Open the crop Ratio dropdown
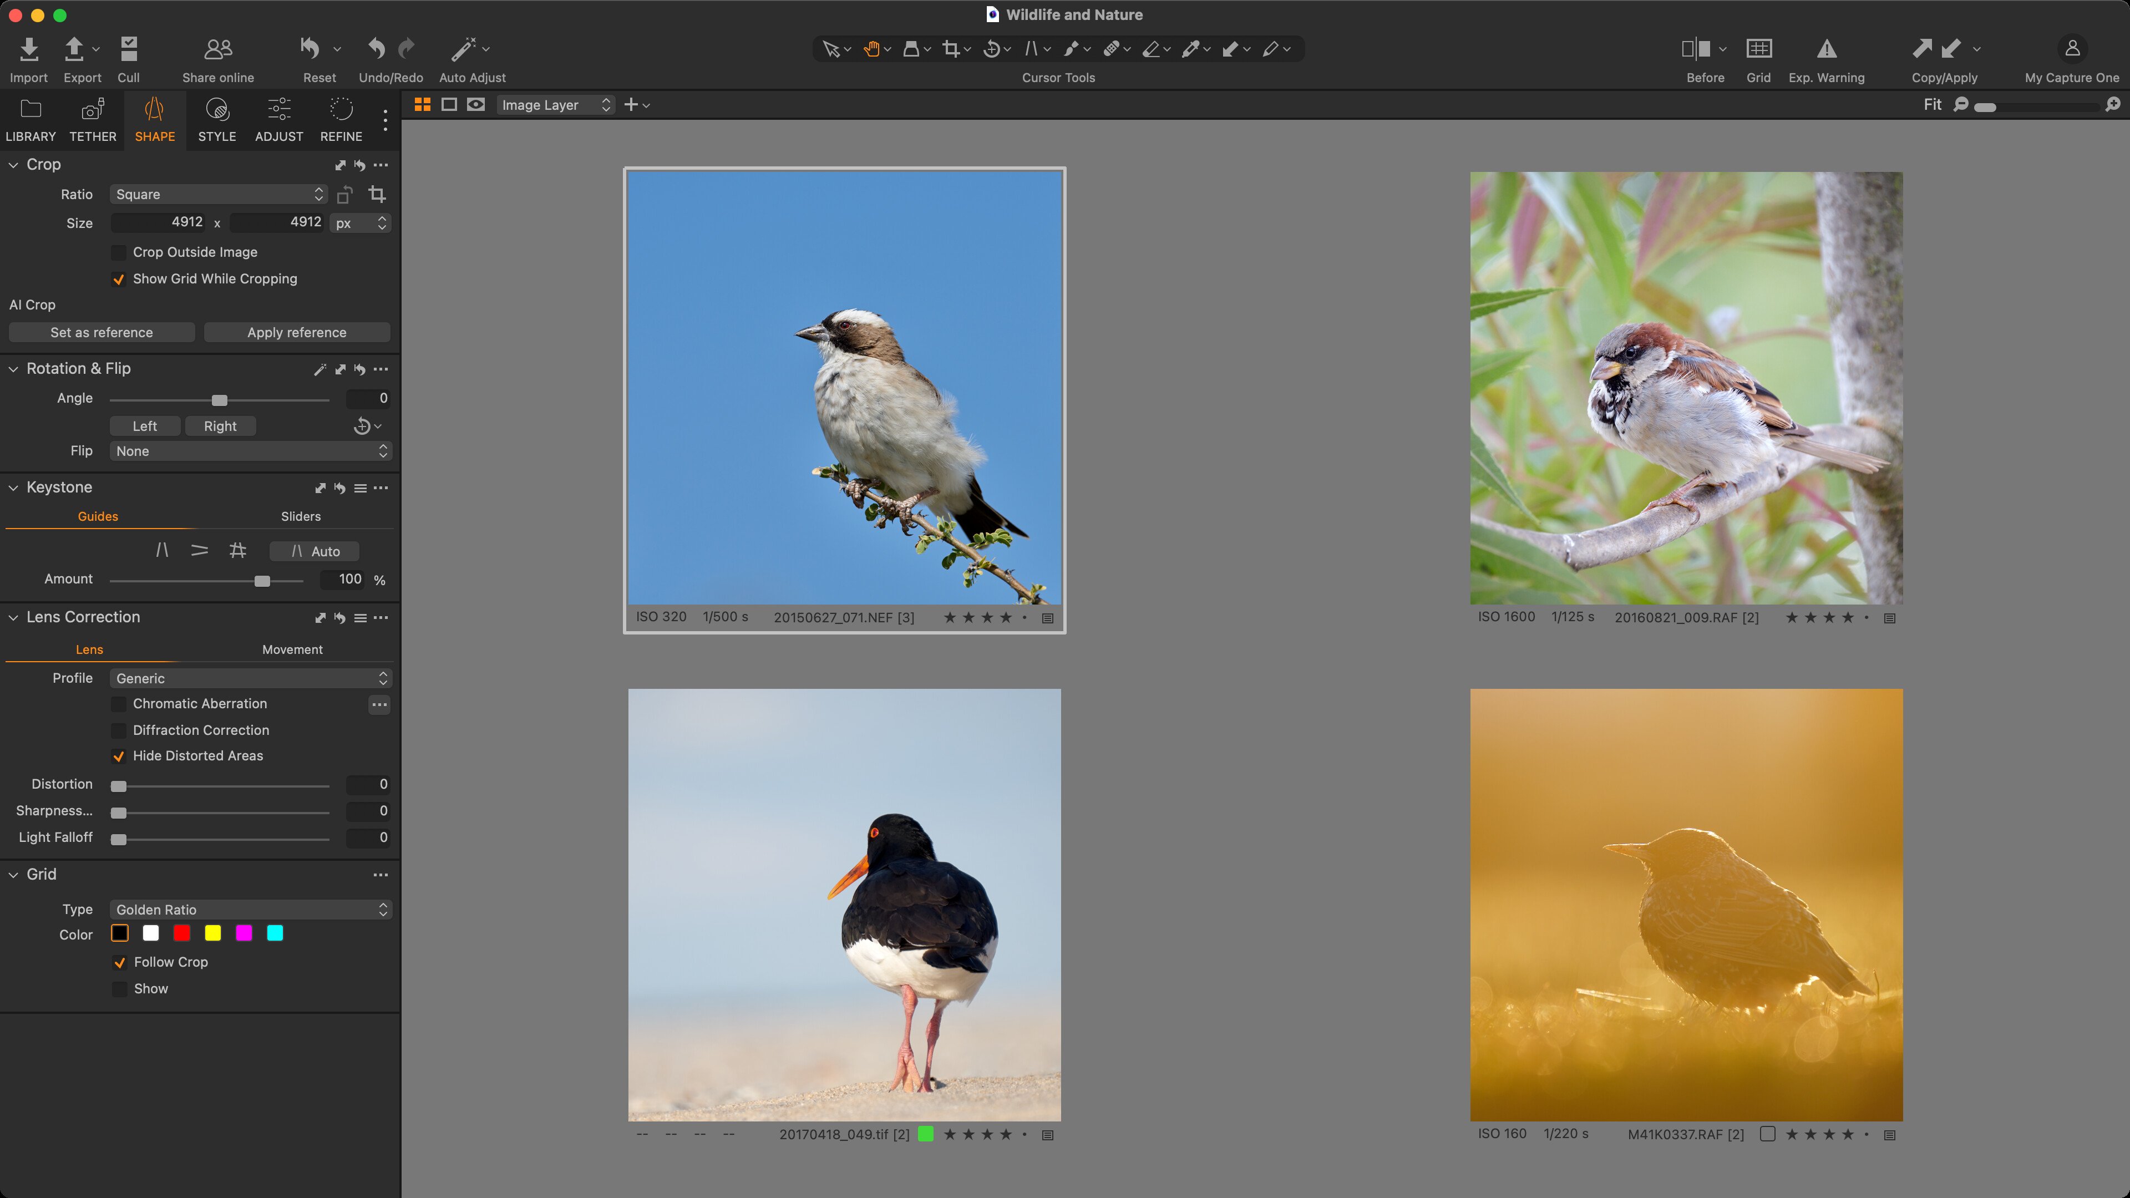The height and width of the screenshot is (1198, 2130). 219,194
